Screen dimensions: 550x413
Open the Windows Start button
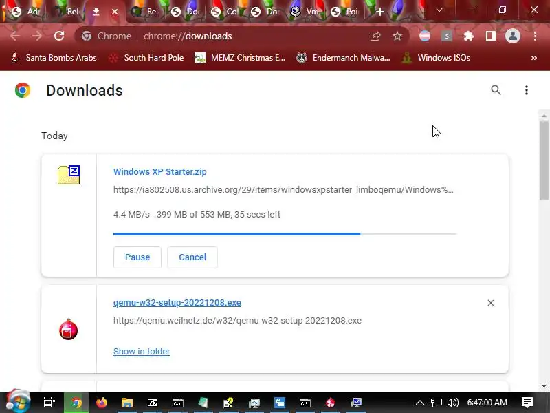[19, 402]
